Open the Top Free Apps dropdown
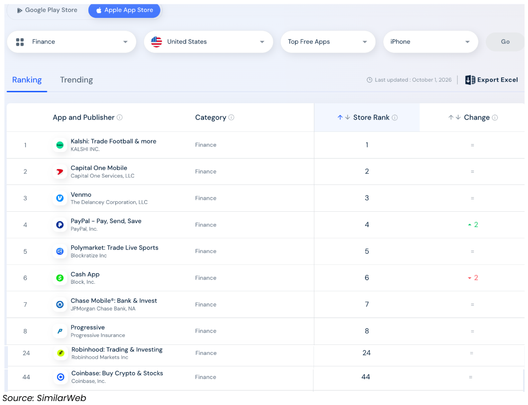 click(328, 42)
